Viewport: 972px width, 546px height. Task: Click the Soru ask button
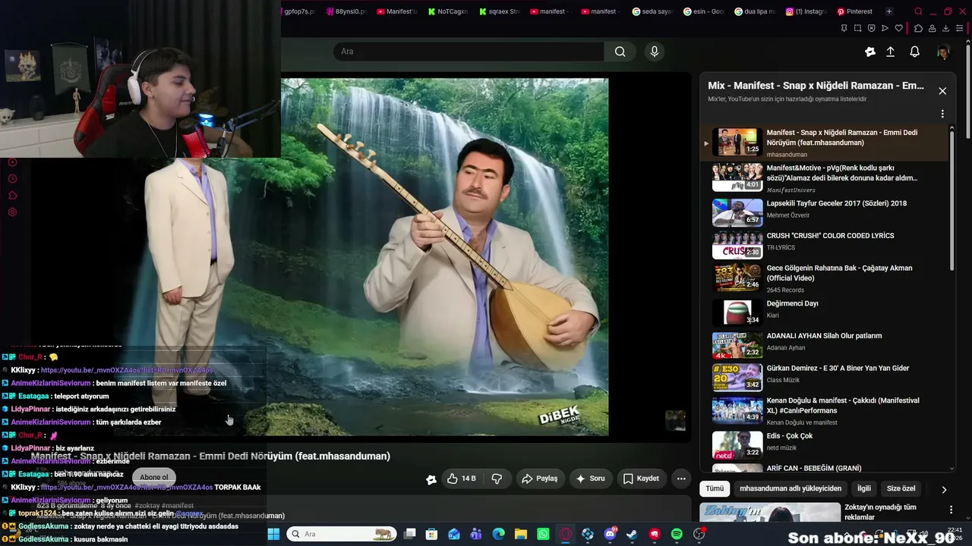point(590,479)
